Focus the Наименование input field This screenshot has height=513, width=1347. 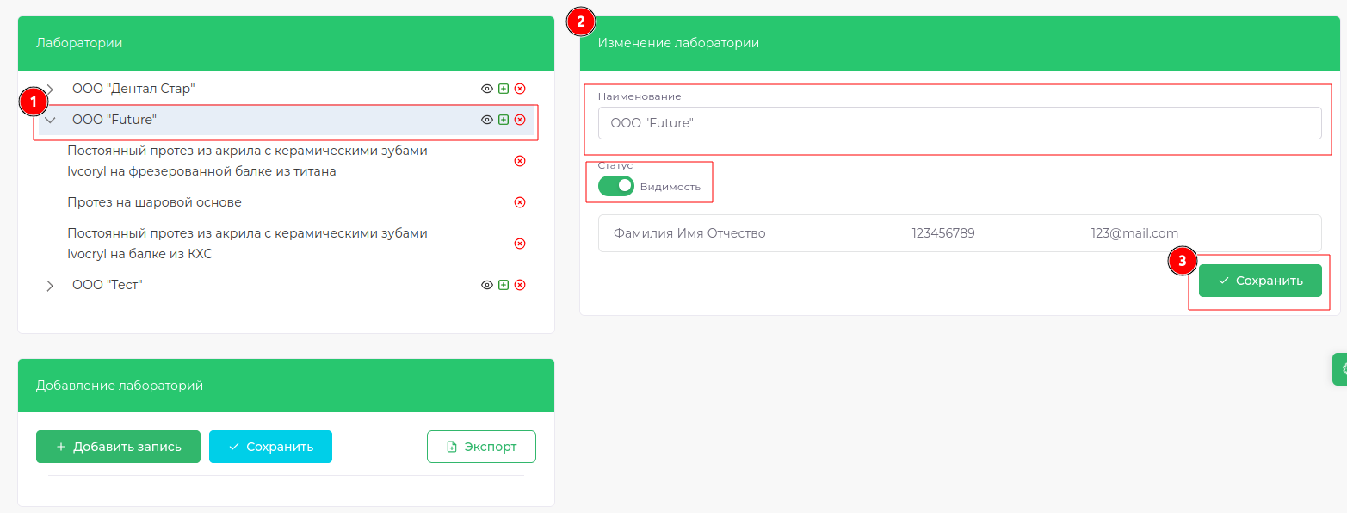959,123
